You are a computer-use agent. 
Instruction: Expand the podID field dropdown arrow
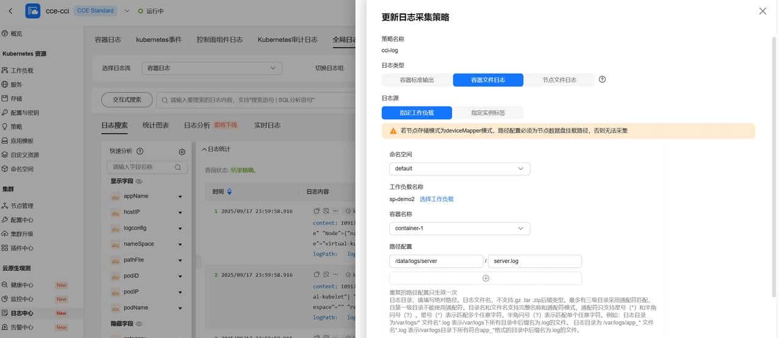[x=180, y=276]
